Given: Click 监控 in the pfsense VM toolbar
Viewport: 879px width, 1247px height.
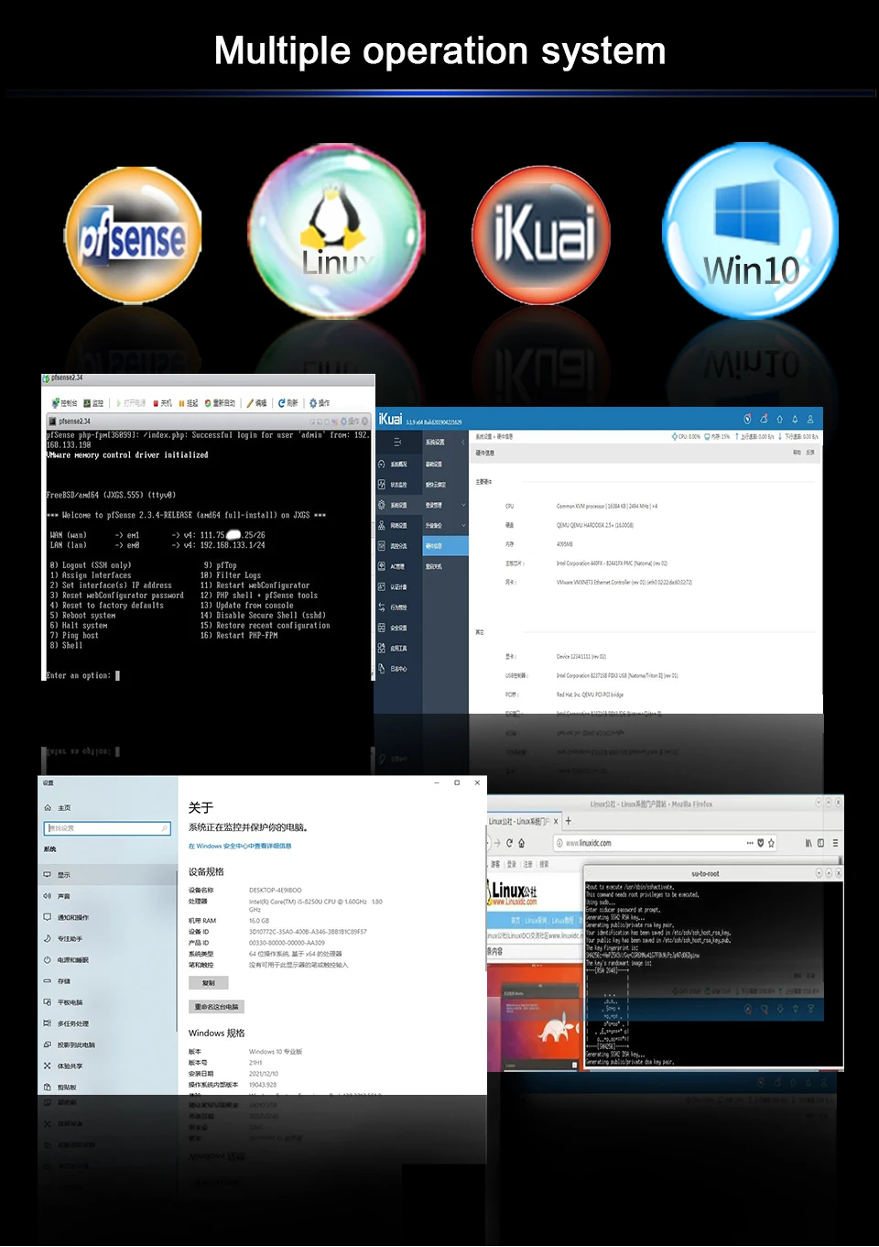Looking at the screenshot, I should point(93,403).
